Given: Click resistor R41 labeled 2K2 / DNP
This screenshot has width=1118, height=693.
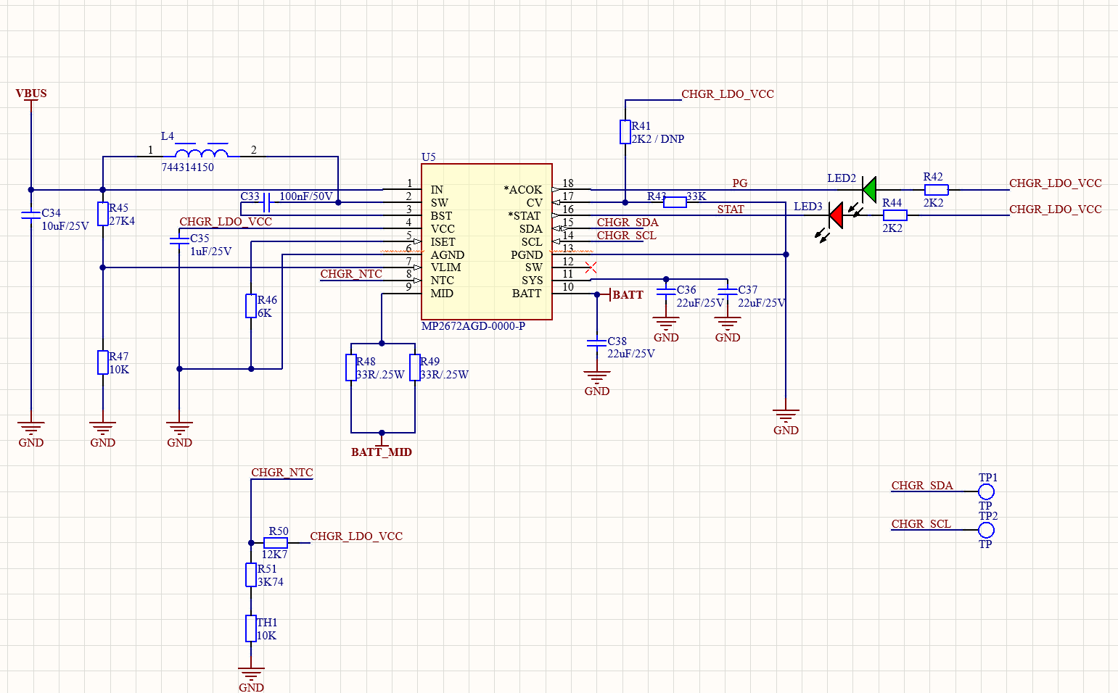Looking at the screenshot, I should click(x=625, y=131).
